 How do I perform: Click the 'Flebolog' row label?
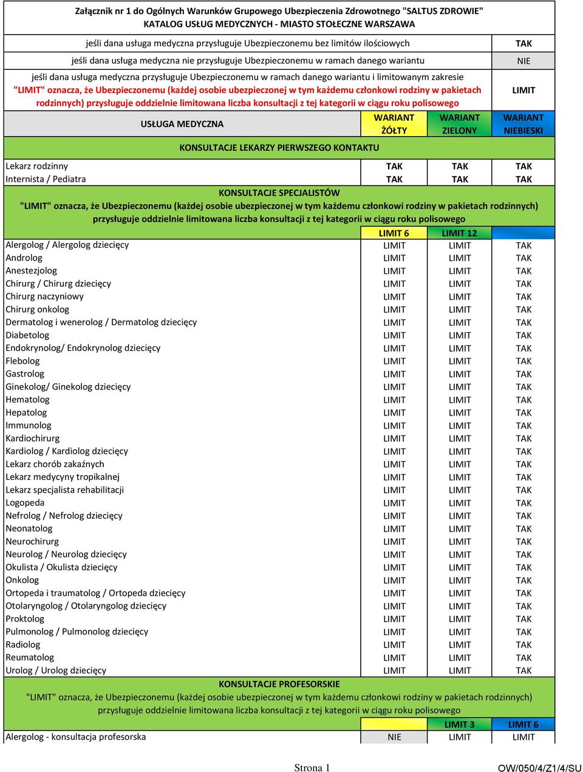(x=22, y=361)
